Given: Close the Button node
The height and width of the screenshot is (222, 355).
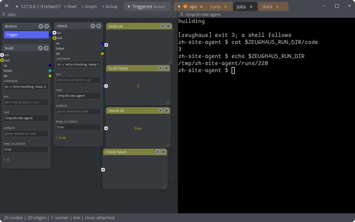Looking at the screenshot, I should pyautogui.click(x=46, y=26).
